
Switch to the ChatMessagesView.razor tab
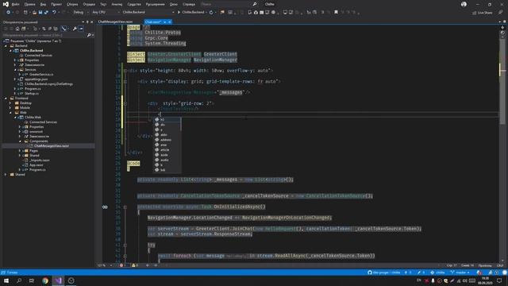point(115,22)
